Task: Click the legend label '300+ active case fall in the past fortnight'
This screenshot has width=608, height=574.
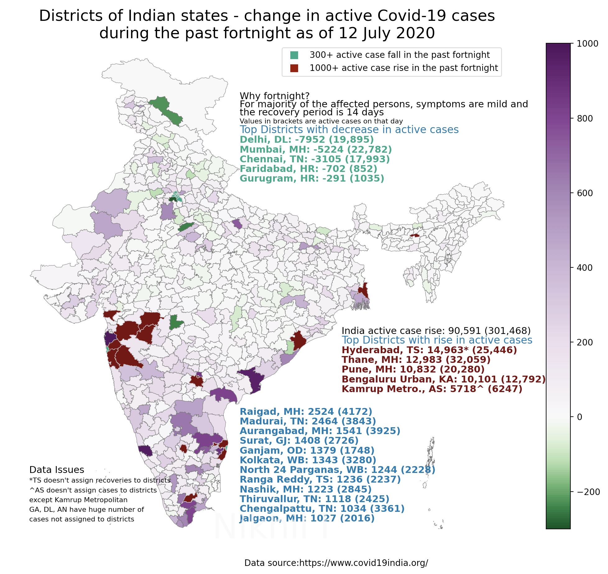Action: coord(400,55)
